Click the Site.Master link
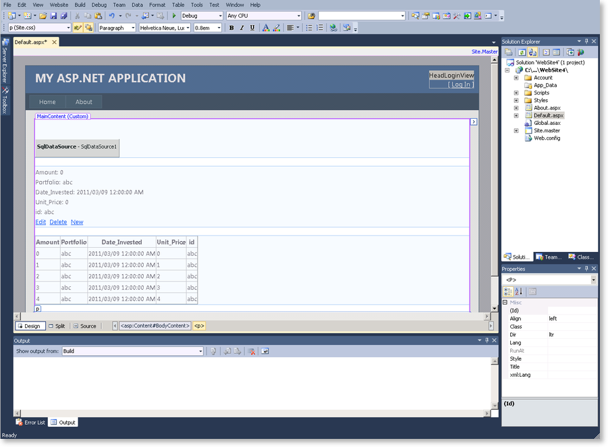The image size is (608, 447). (485, 51)
